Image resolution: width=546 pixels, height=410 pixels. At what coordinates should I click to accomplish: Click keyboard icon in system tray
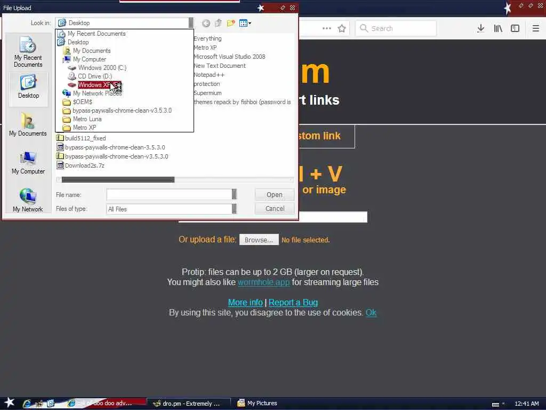coord(495,404)
